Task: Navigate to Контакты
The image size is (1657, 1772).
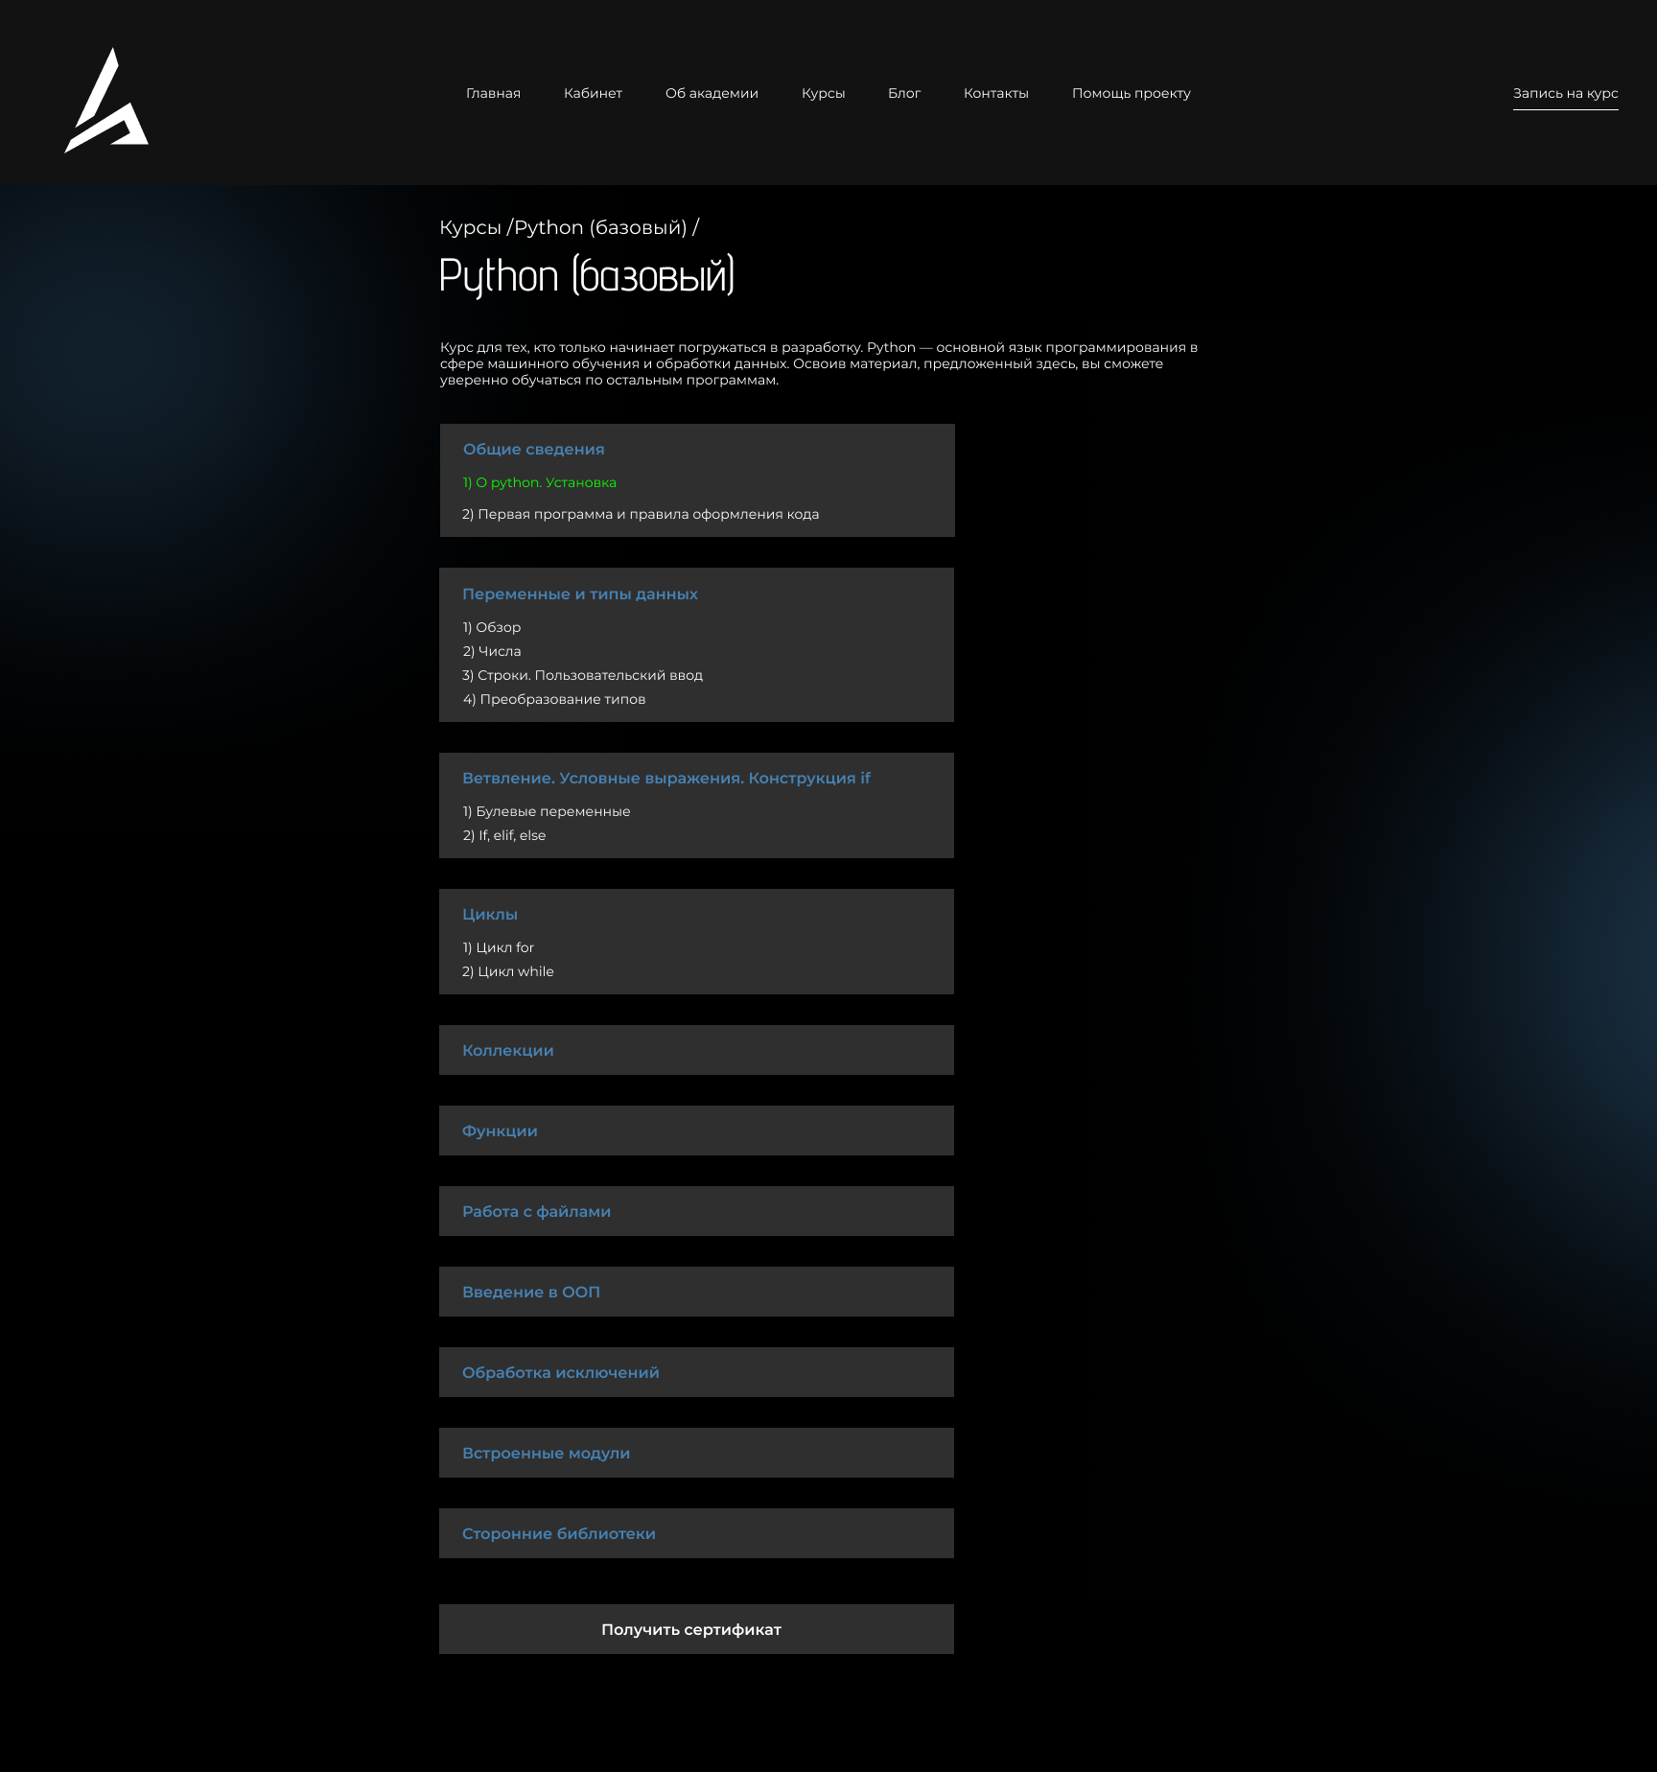Action: click(996, 93)
